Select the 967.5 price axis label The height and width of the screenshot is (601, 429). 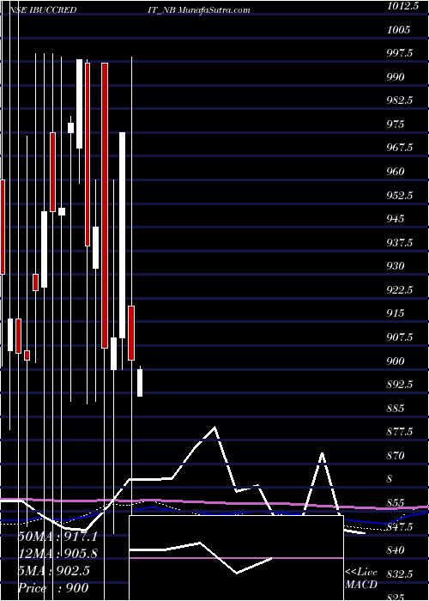tap(401, 148)
